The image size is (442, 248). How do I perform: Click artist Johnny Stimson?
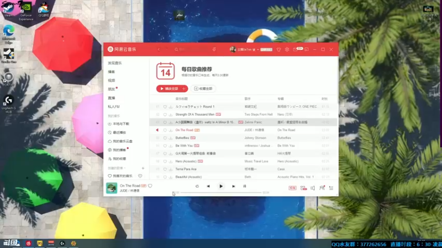[255, 138]
